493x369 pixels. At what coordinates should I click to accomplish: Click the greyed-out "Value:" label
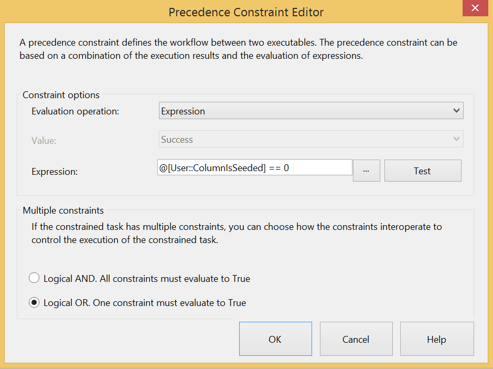point(43,140)
